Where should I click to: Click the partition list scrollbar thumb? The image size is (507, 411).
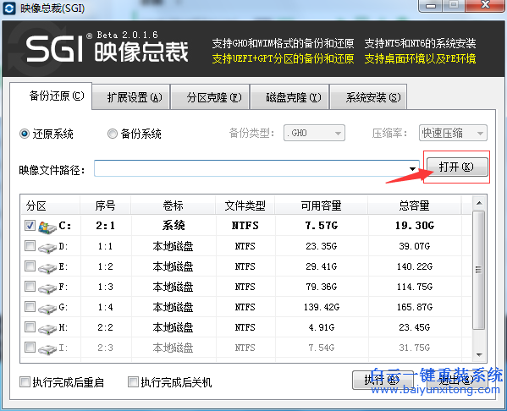click(x=479, y=270)
